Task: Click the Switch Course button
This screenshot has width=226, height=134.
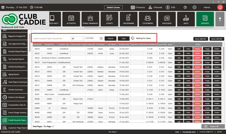Action: [x=113, y=7]
